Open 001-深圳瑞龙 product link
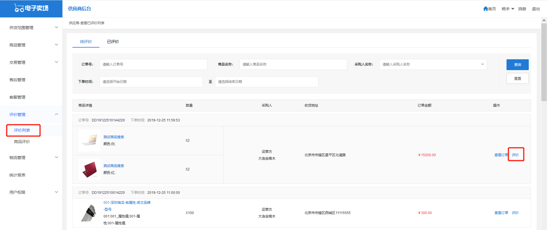Image resolution: width=547 pixels, height=230 pixels. [127, 206]
